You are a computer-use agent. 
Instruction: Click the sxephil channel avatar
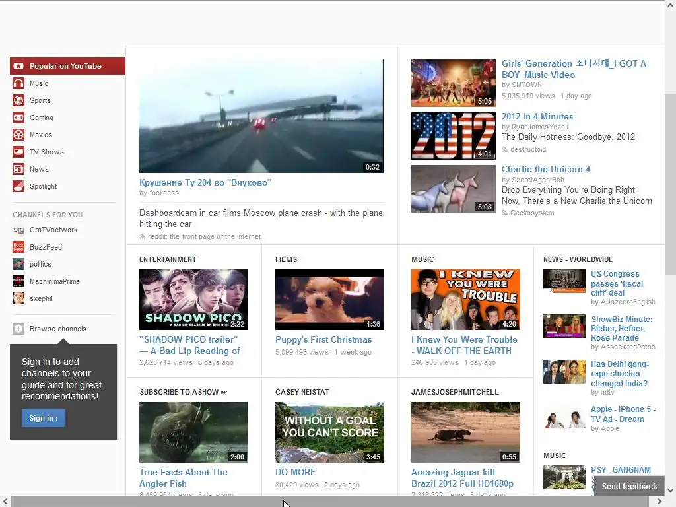click(18, 298)
